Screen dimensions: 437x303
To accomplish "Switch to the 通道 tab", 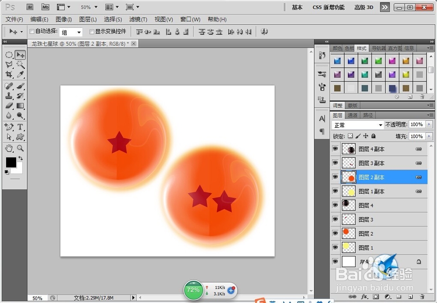I will [x=352, y=116].
